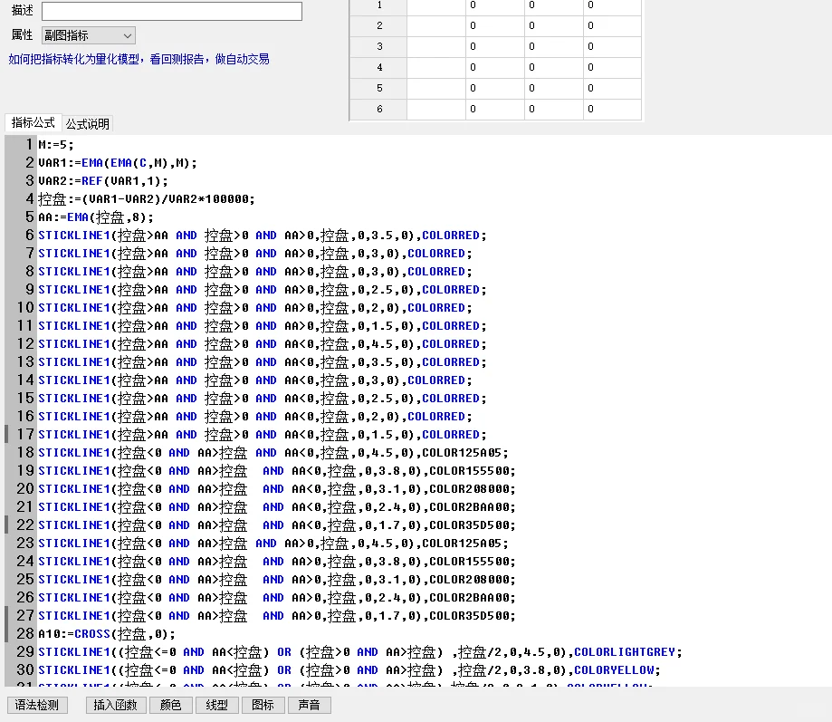Screen dimensions: 832x722
Task: Click COLORLIGHTGREY on code line 29
Action: (x=625, y=652)
